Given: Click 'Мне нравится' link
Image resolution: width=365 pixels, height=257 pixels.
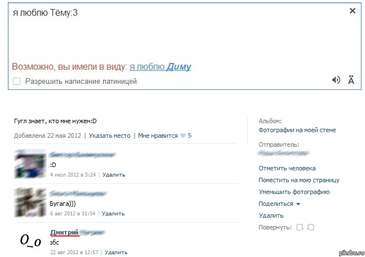Looking at the screenshot, I should click(x=158, y=136).
